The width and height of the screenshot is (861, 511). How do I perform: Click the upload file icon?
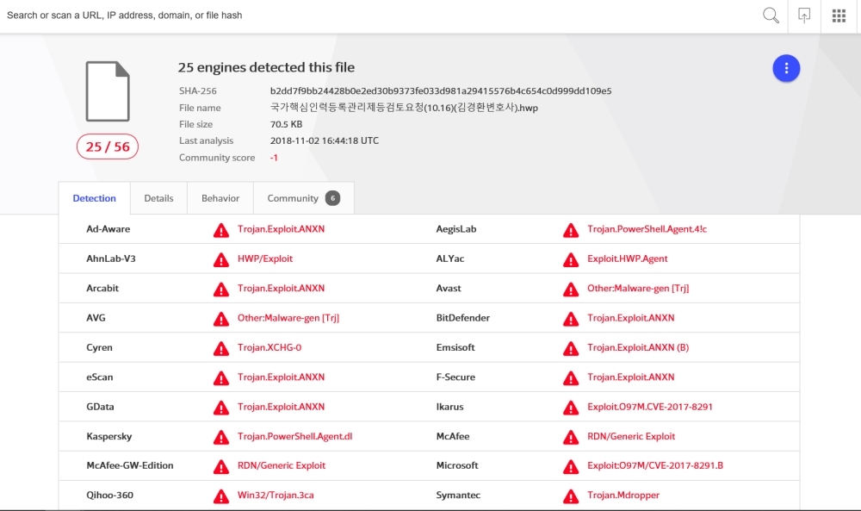pyautogui.click(x=804, y=16)
